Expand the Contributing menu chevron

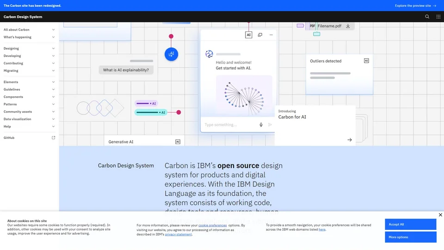(53, 63)
